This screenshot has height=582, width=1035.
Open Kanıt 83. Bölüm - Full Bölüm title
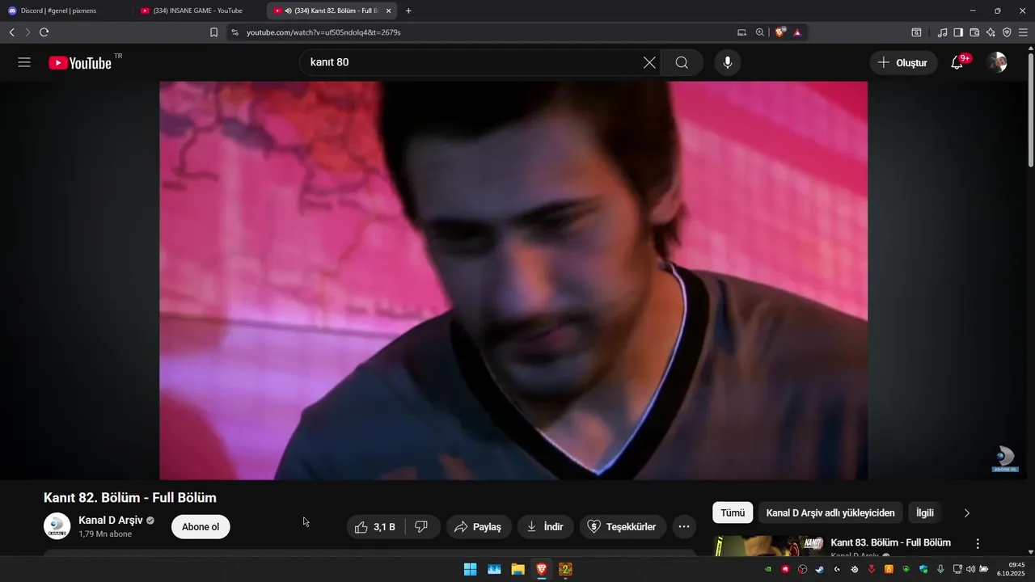pyautogui.click(x=891, y=542)
